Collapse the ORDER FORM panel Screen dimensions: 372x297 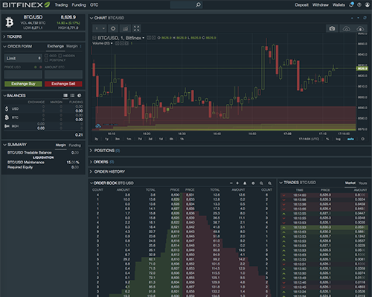coord(4,46)
